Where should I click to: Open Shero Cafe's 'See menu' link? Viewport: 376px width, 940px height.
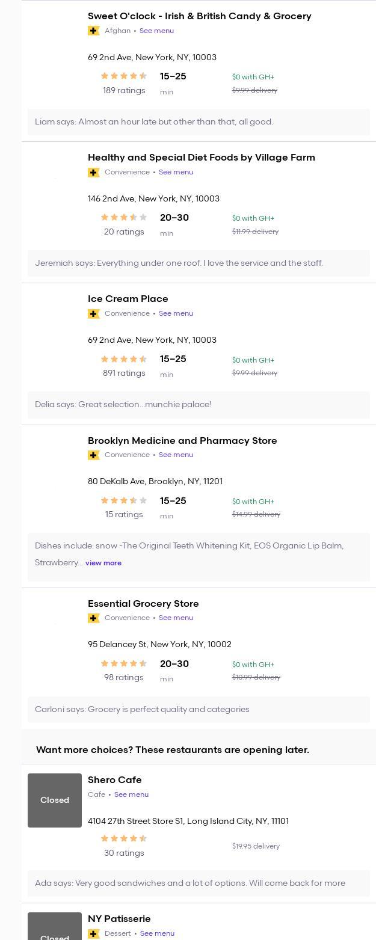pyautogui.click(x=131, y=794)
